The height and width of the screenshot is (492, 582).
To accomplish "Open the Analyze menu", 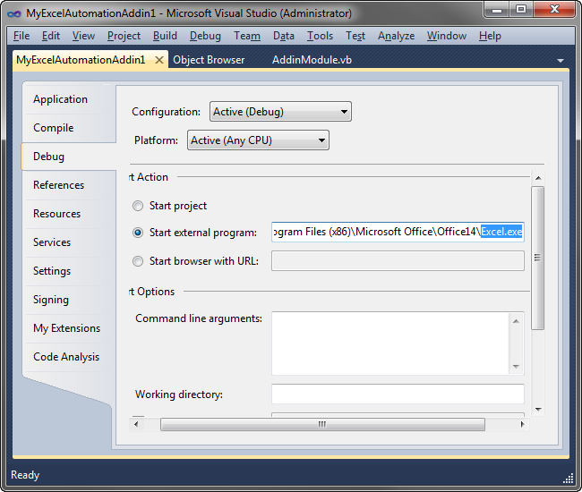I will click(x=396, y=36).
